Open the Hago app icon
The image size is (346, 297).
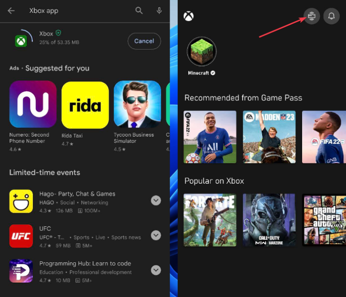pos(21,201)
